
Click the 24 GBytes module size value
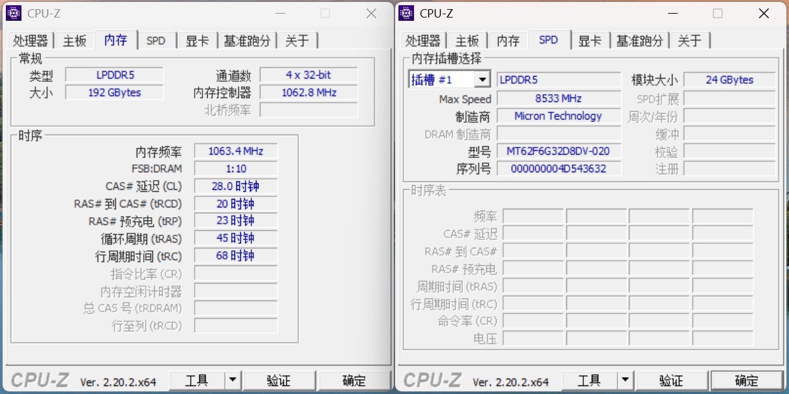click(x=729, y=80)
